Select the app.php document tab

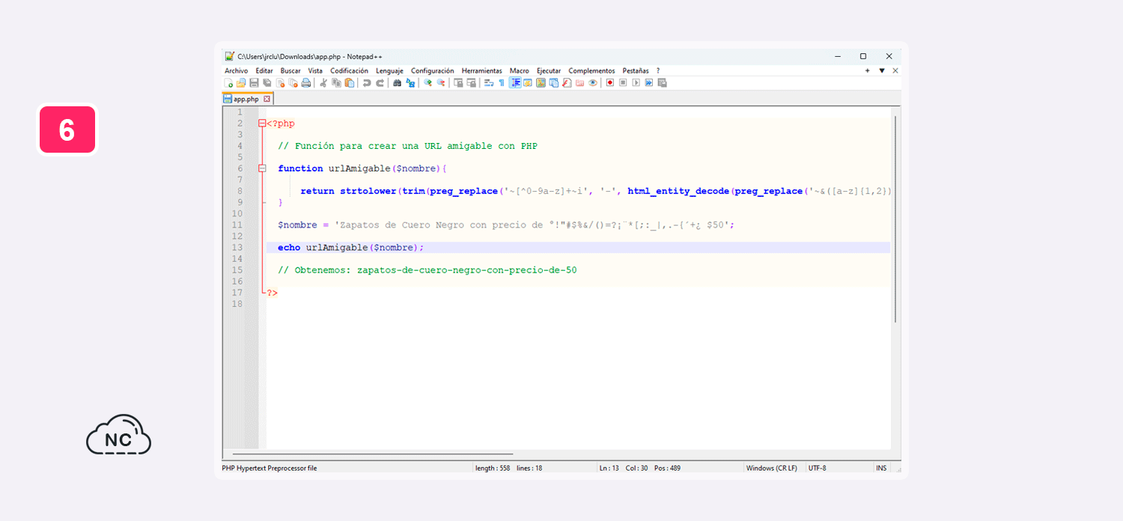246,99
